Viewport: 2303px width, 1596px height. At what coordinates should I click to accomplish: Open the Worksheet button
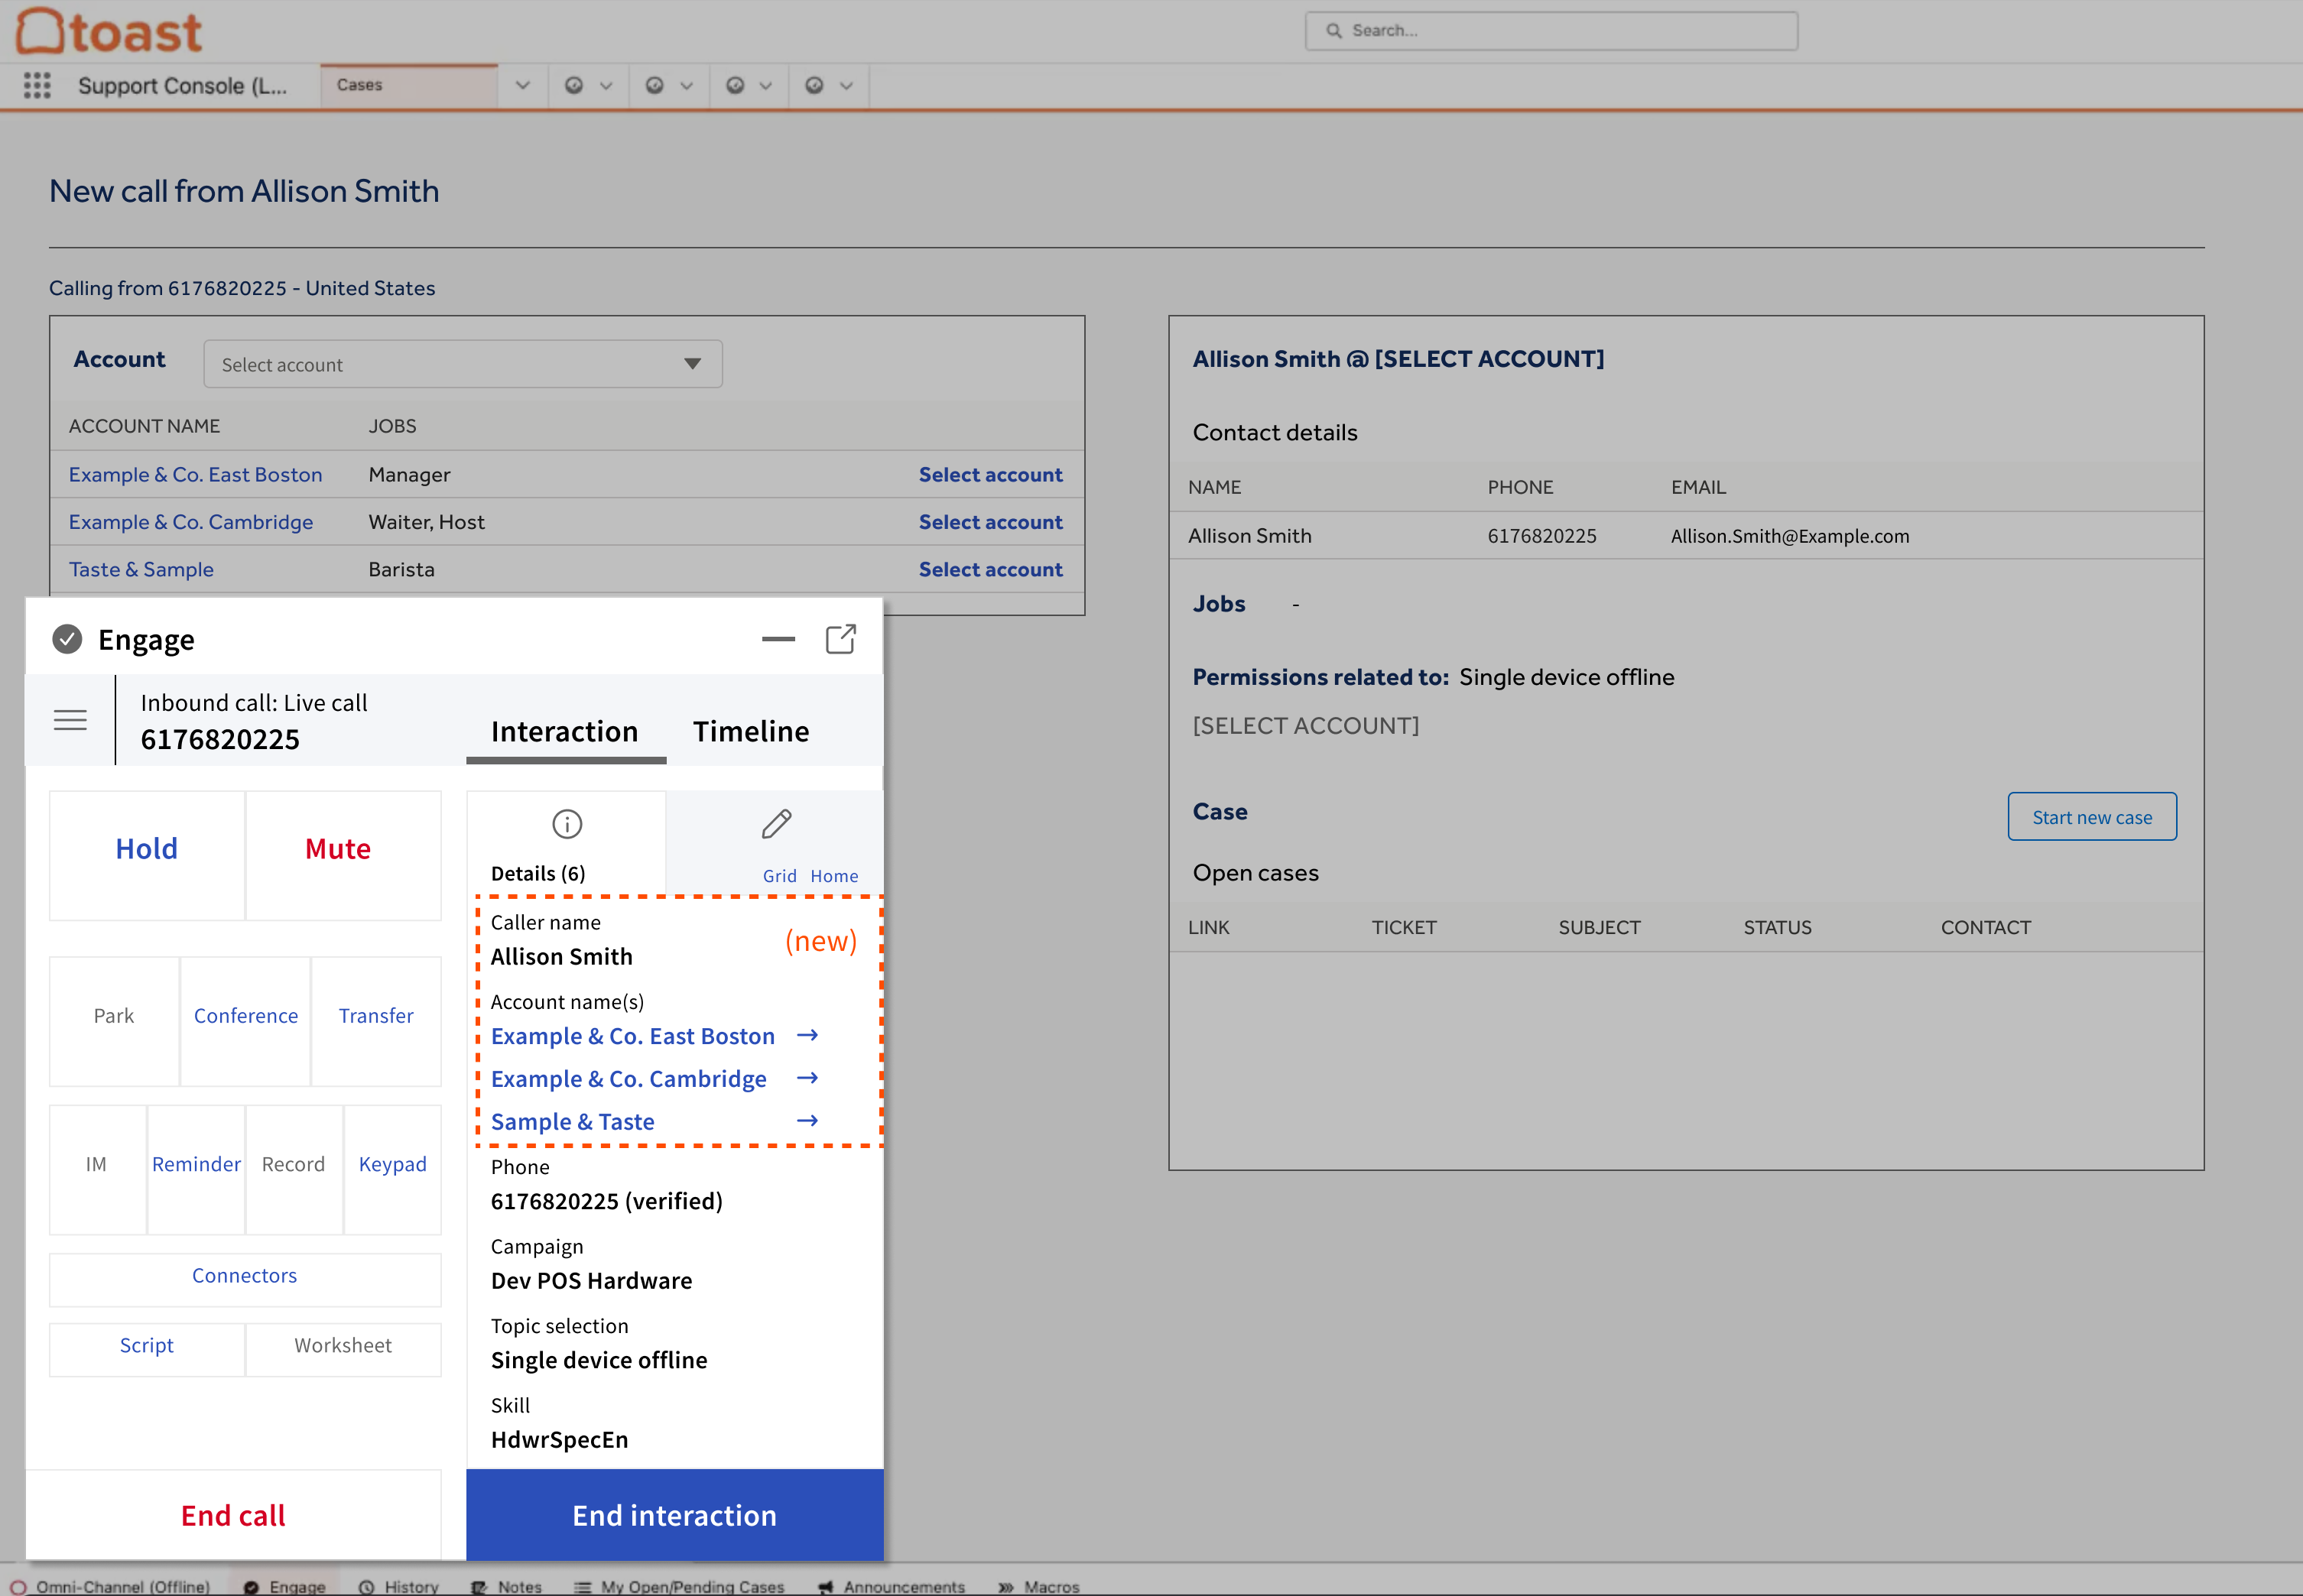pyautogui.click(x=343, y=1350)
